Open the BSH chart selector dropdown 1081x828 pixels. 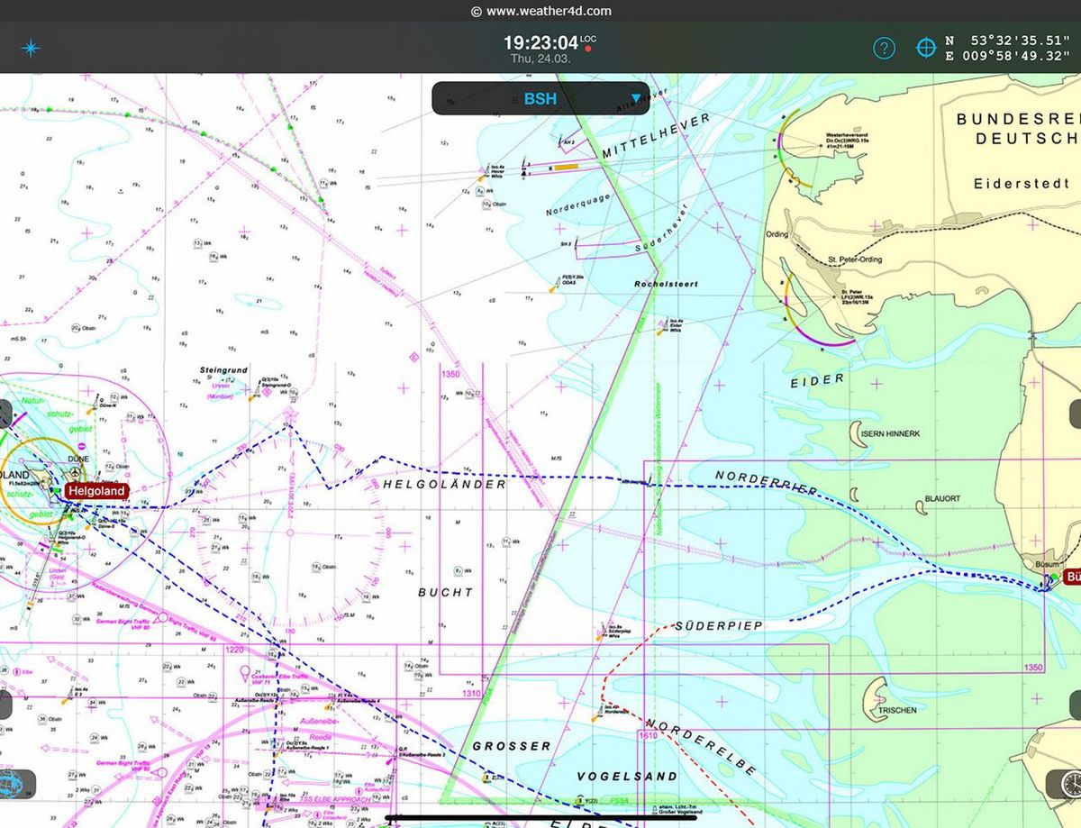click(540, 98)
